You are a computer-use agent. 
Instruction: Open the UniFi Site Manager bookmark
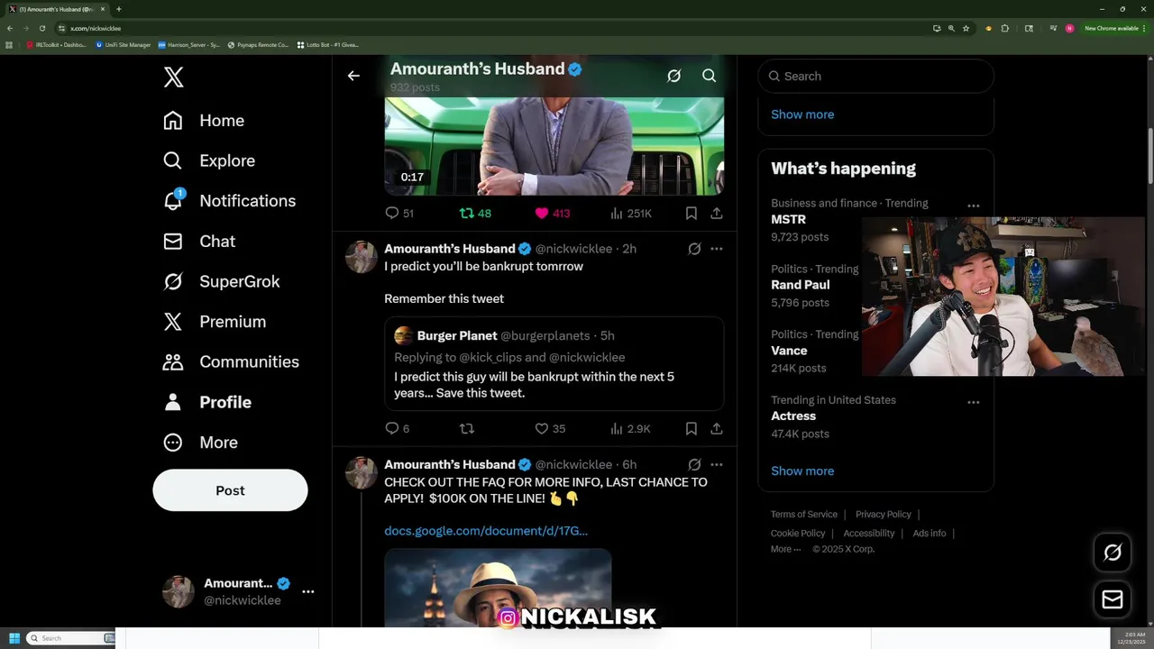point(124,44)
